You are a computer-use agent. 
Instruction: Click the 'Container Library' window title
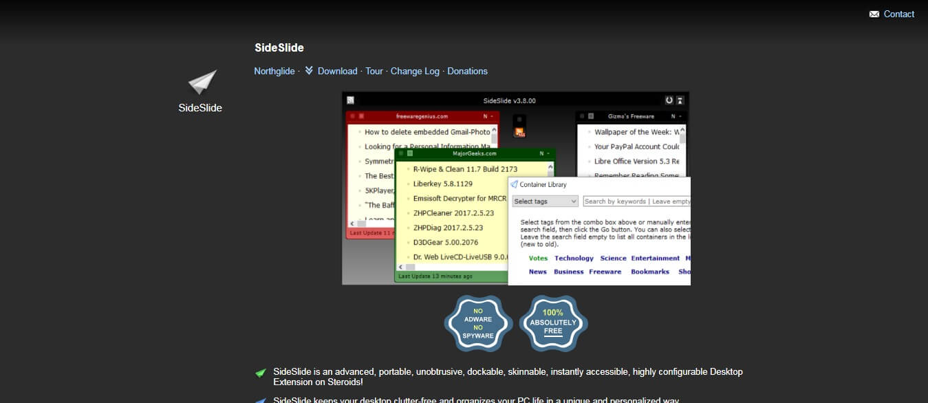click(x=543, y=184)
